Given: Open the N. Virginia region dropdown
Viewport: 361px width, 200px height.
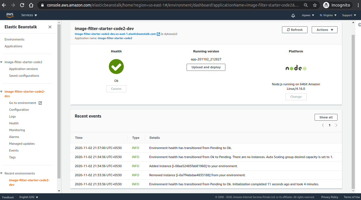Looking at the screenshot, I should (x=328, y=15).
